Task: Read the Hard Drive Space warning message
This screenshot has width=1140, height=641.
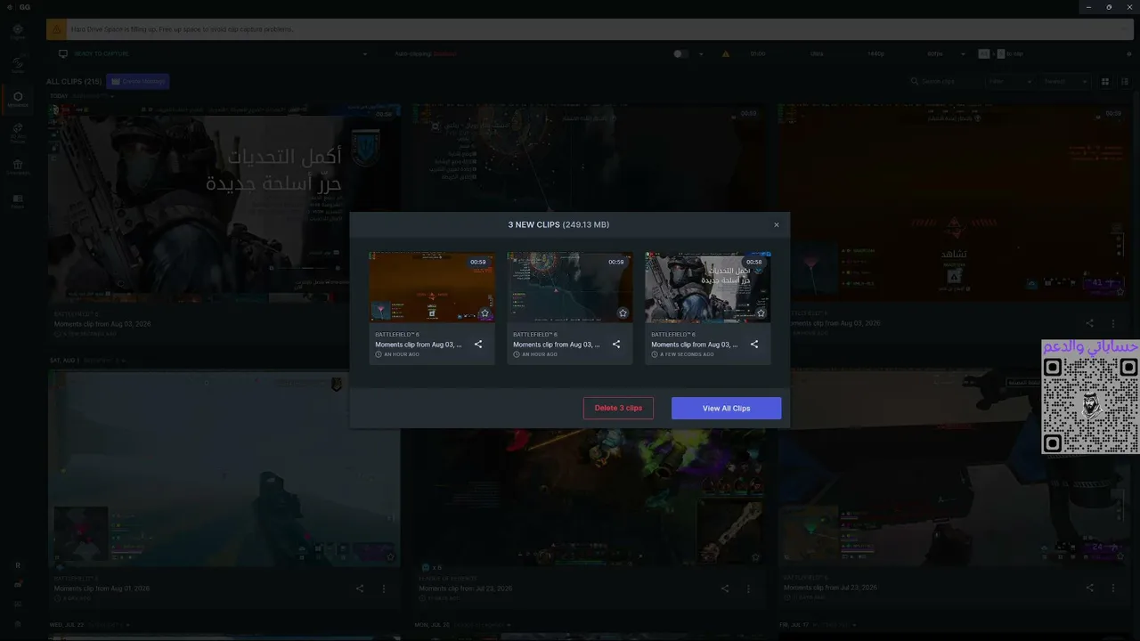Action: (x=182, y=29)
